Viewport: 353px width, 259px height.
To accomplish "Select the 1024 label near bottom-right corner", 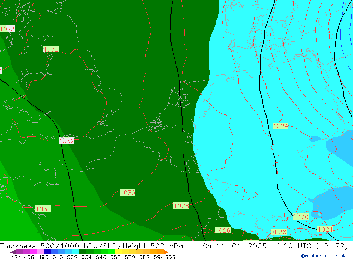I will click(x=325, y=229).
